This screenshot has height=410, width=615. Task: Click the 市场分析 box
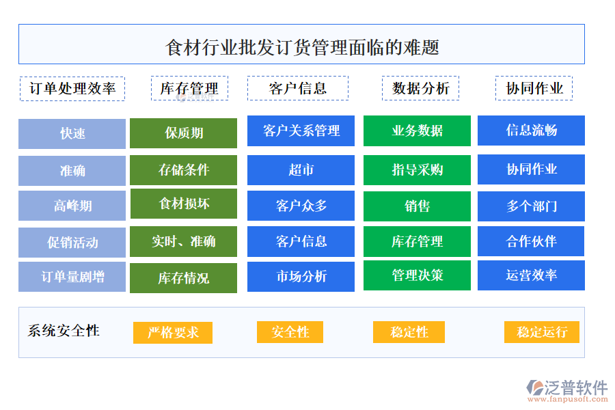click(301, 277)
